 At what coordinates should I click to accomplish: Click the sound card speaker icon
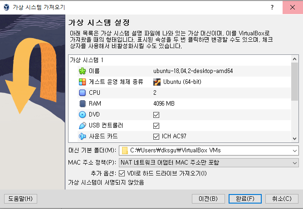pos(82,136)
